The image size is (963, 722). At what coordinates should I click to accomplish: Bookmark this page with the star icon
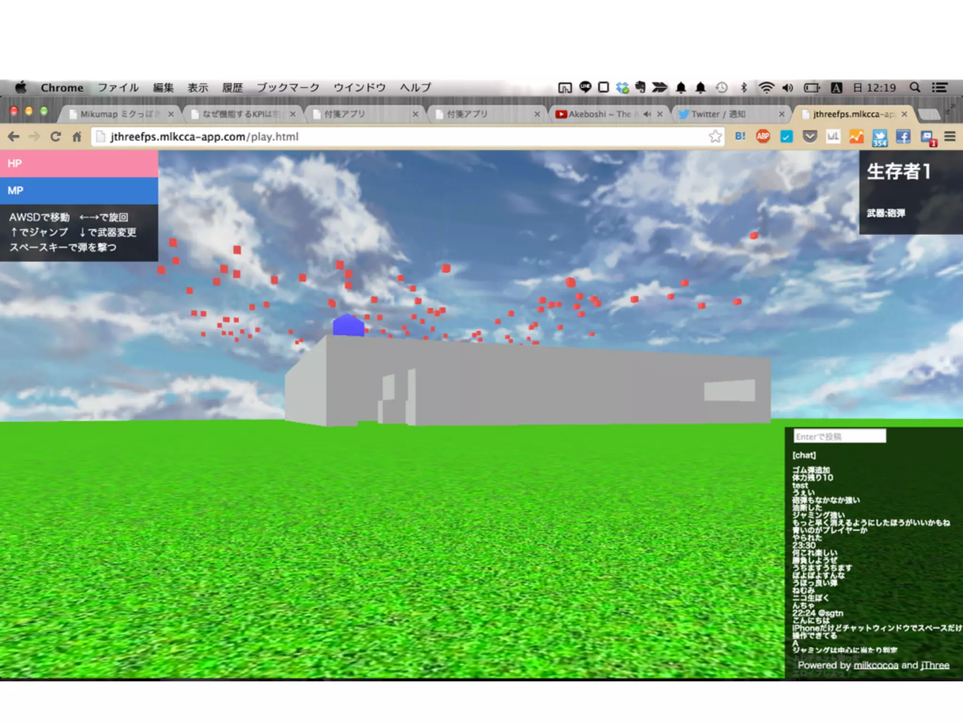coord(715,137)
